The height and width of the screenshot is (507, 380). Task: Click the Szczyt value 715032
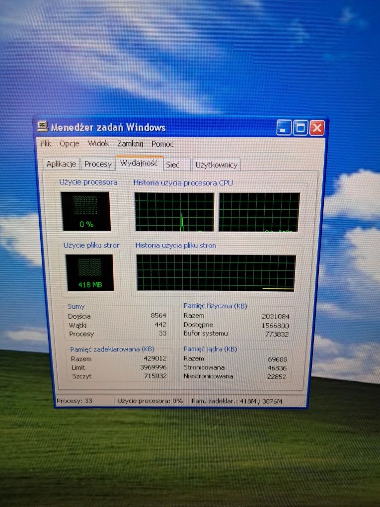155,376
